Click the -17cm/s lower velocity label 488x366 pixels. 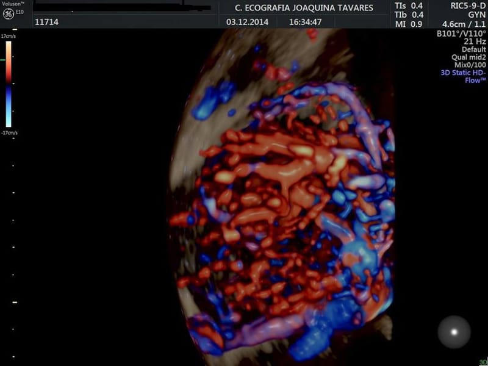(x=9, y=132)
